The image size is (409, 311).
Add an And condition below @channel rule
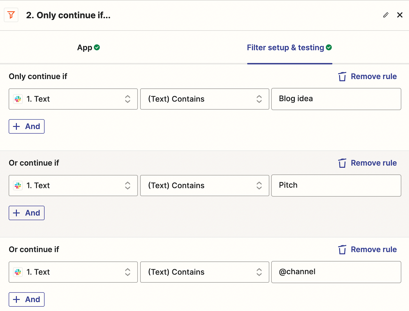point(27,300)
